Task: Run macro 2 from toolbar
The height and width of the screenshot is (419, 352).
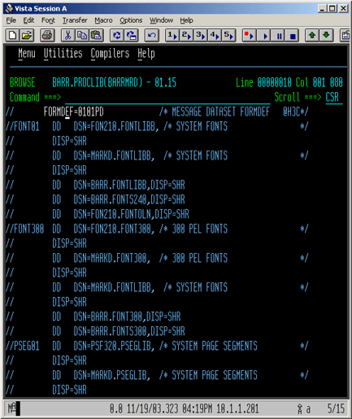Action: coord(186,36)
